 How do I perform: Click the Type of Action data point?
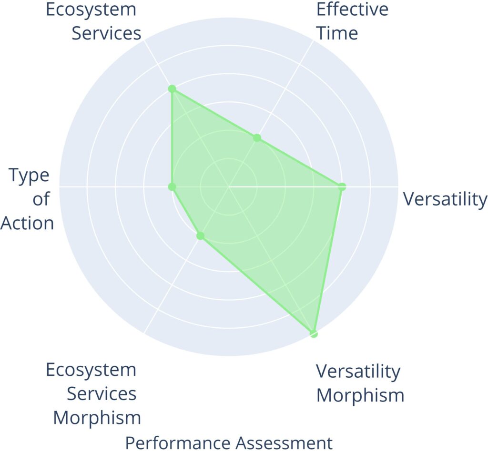(172, 187)
